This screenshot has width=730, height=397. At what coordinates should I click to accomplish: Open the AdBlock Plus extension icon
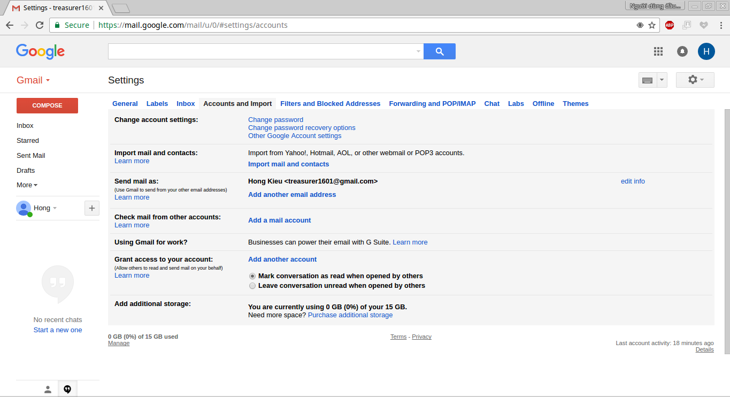point(670,25)
